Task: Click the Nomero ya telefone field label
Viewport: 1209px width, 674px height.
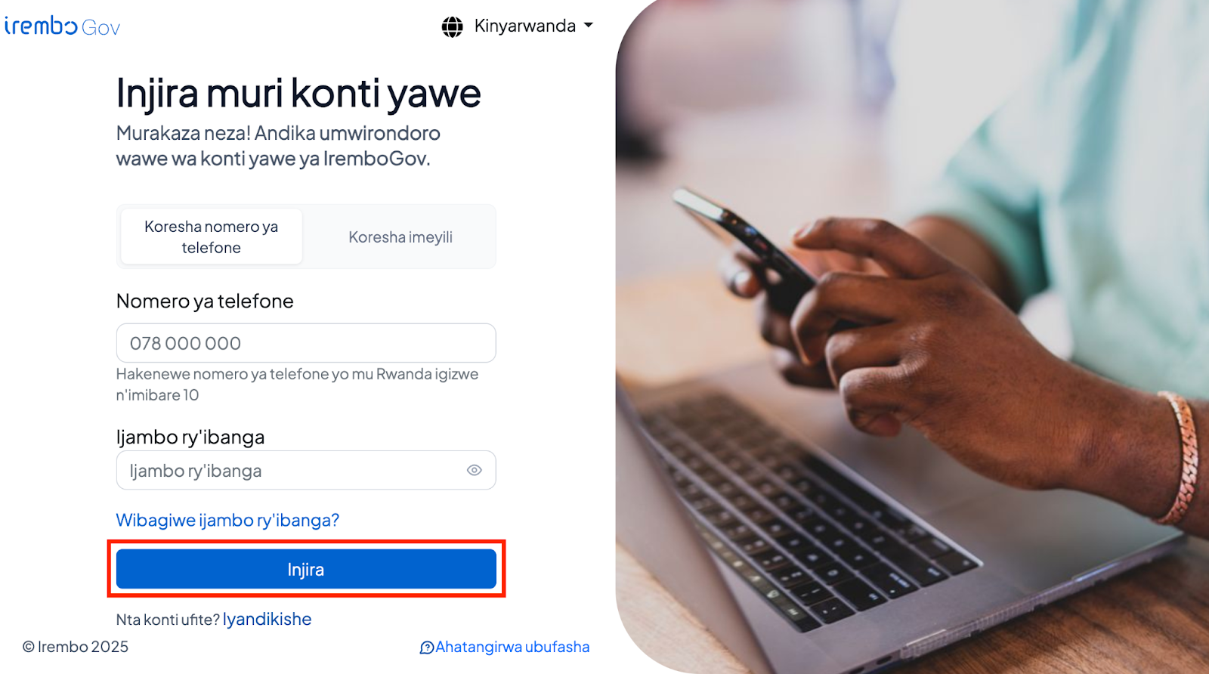Action: (x=205, y=301)
